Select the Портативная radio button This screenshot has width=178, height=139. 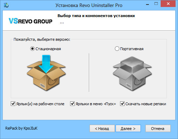[117, 49]
